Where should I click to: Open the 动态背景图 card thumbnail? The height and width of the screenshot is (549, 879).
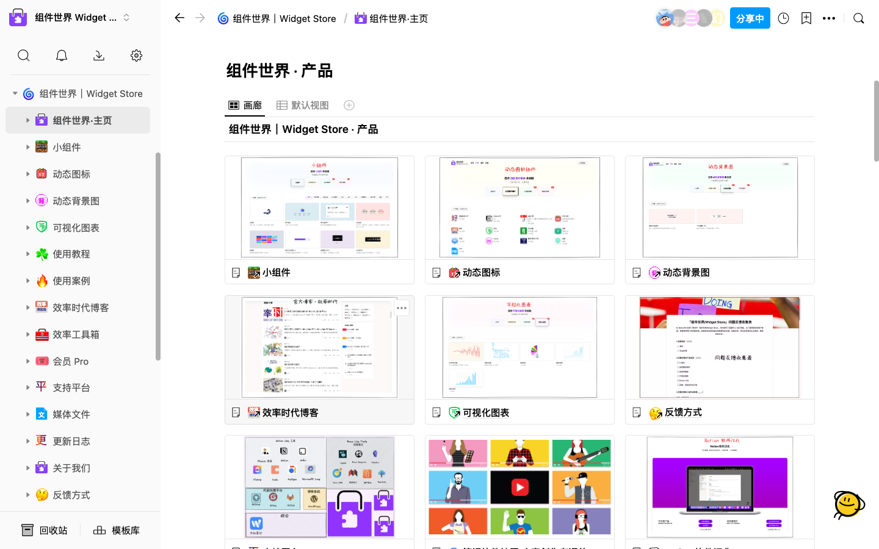[x=720, y=207]
